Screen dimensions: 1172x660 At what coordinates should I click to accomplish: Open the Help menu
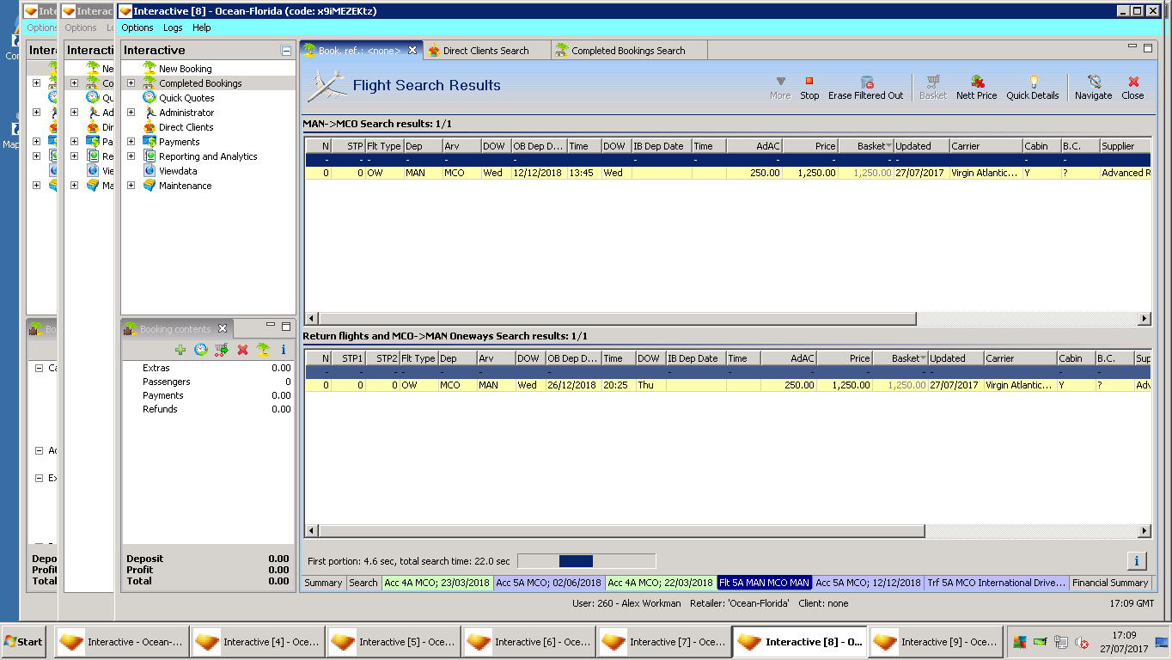(x=202, y=27)
